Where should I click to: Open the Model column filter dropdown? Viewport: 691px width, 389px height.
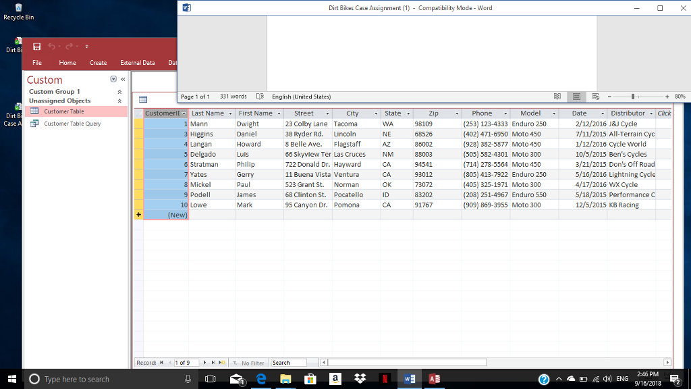tap(553, 113)
